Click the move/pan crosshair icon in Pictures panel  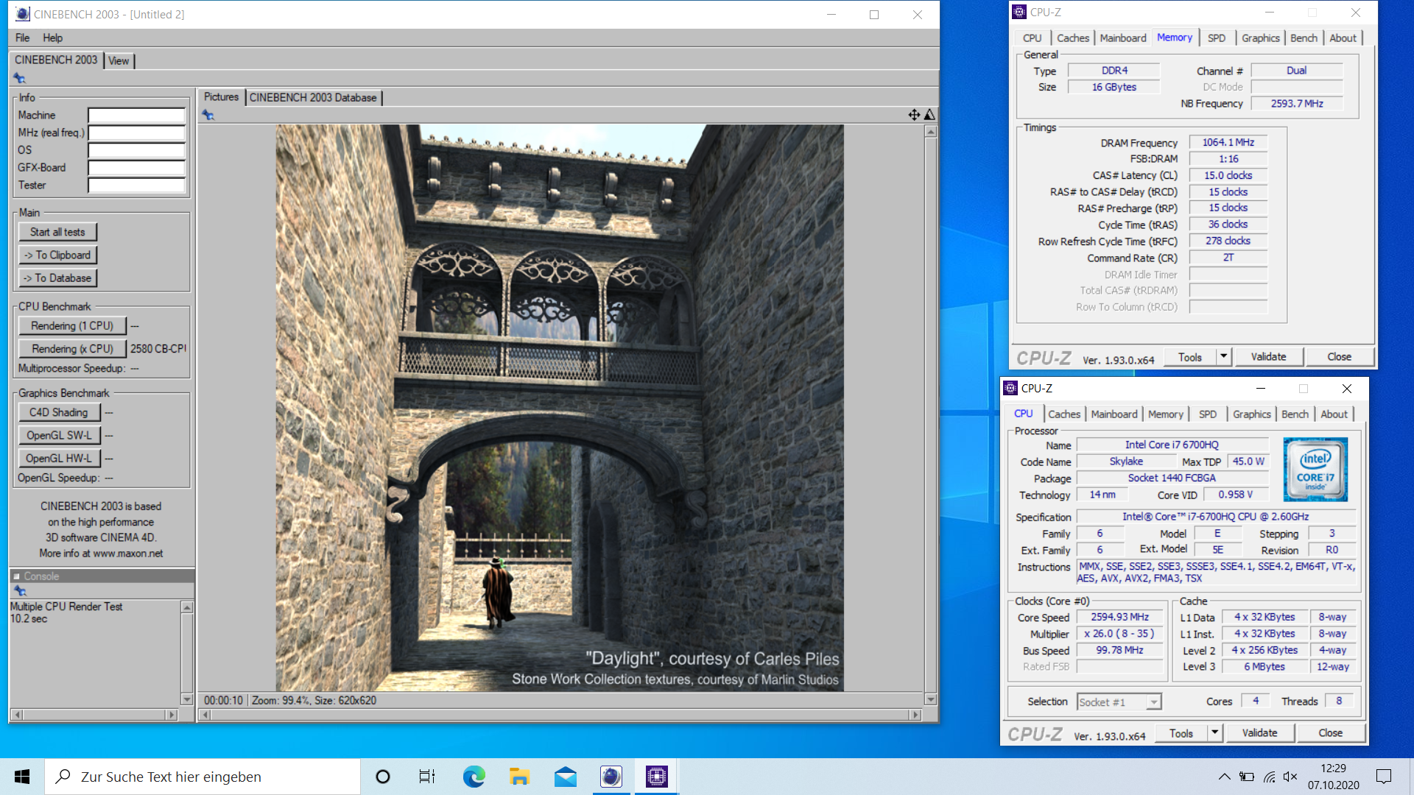click(914, 115)
